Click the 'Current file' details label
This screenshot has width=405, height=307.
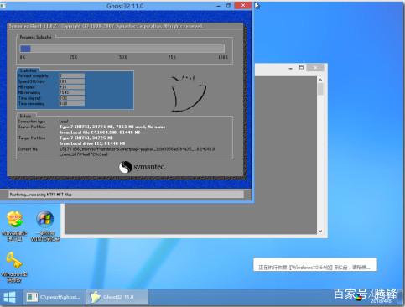28,149
